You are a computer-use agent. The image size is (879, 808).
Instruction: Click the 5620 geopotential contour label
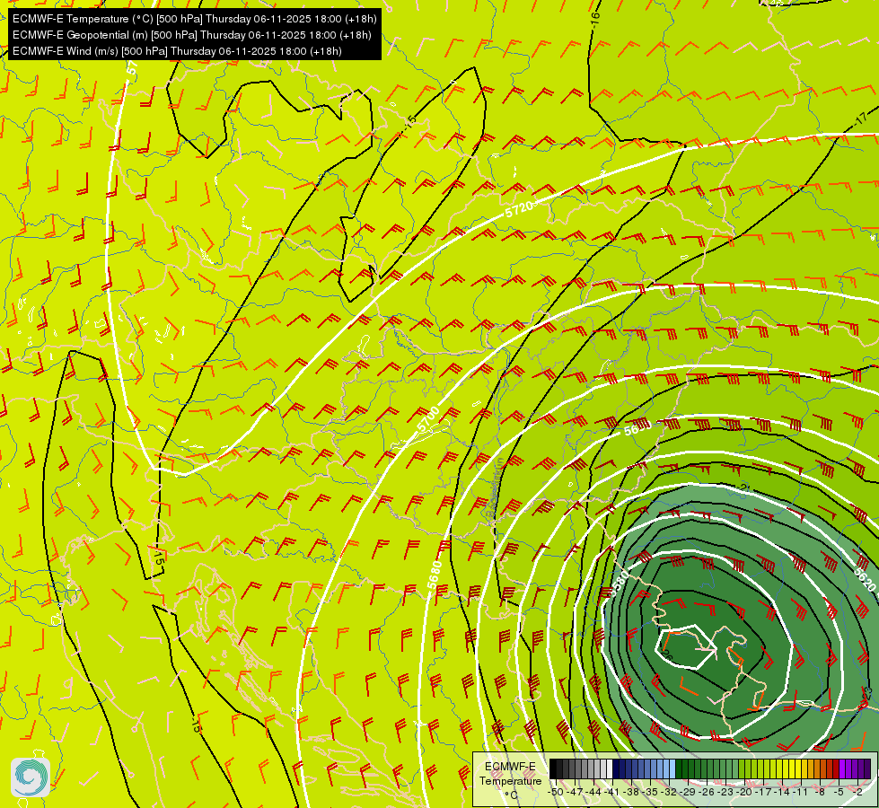(x=864, y=580)
